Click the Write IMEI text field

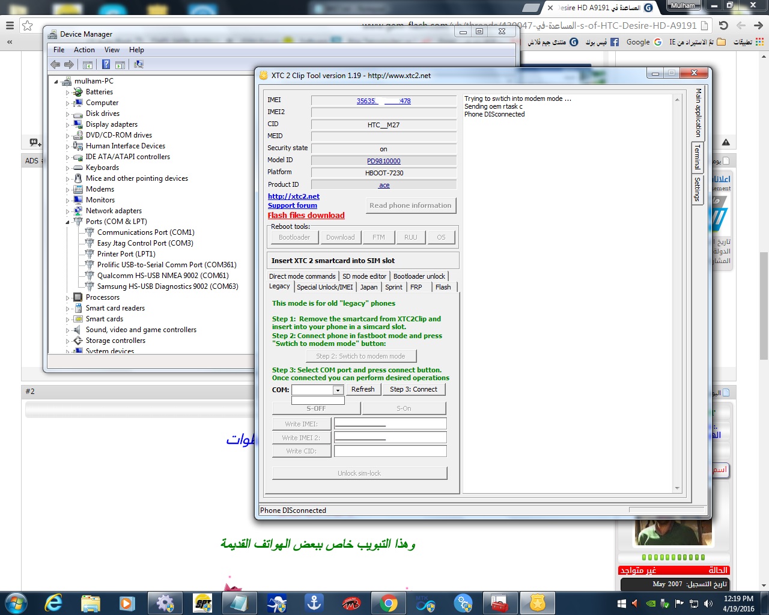click(391, 424)
